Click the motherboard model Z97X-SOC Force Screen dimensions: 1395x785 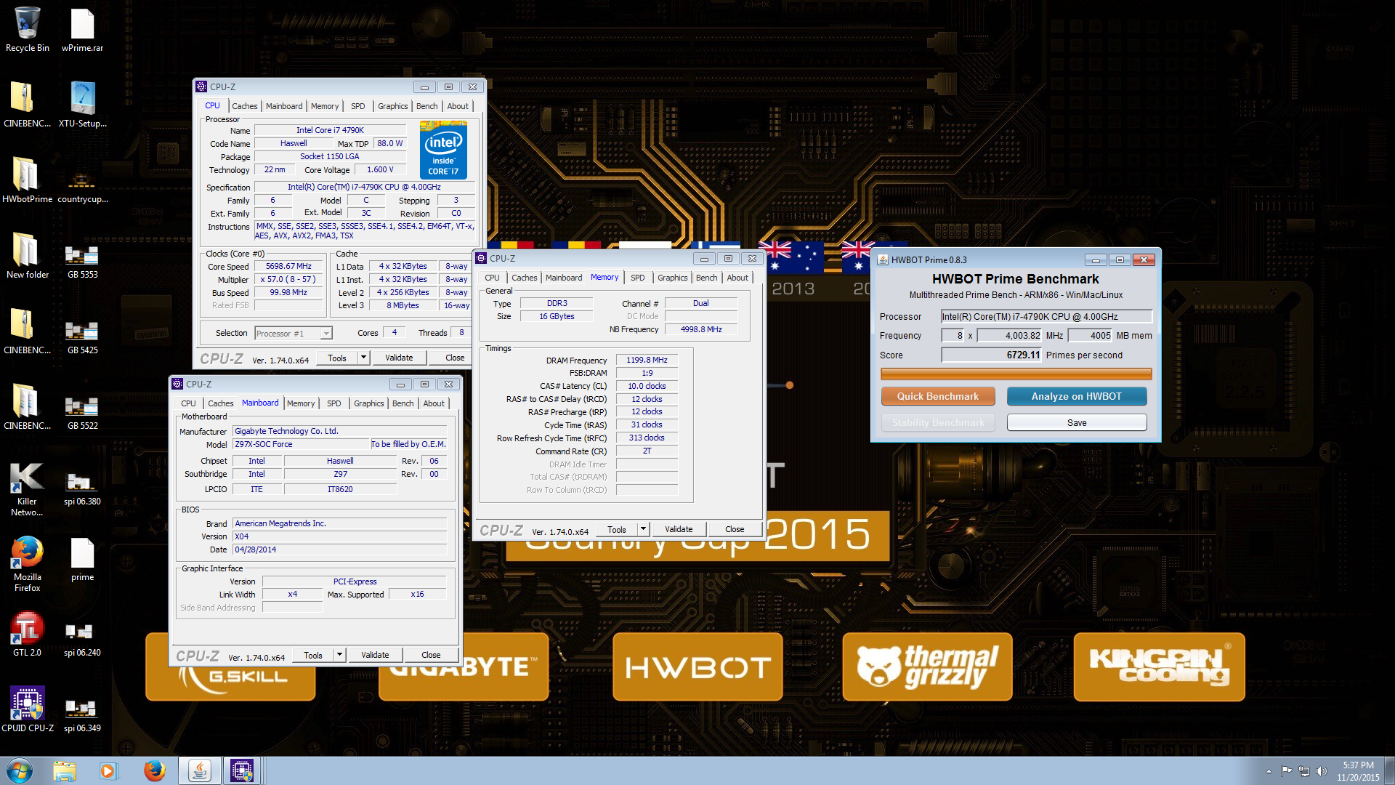[x=301, y=444]
